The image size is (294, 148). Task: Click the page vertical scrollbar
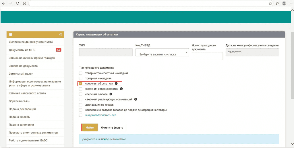coord(292,65)
